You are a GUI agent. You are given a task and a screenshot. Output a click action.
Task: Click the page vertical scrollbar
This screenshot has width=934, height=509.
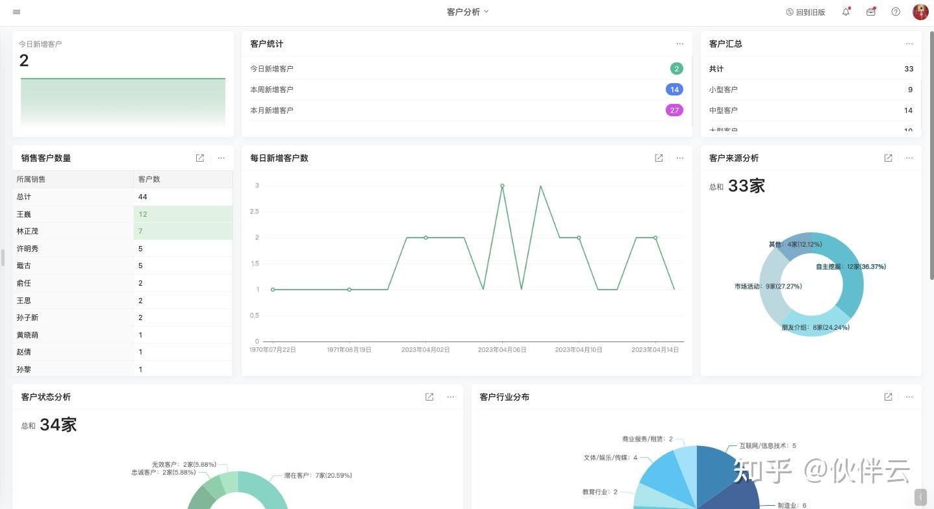[931, 155]
